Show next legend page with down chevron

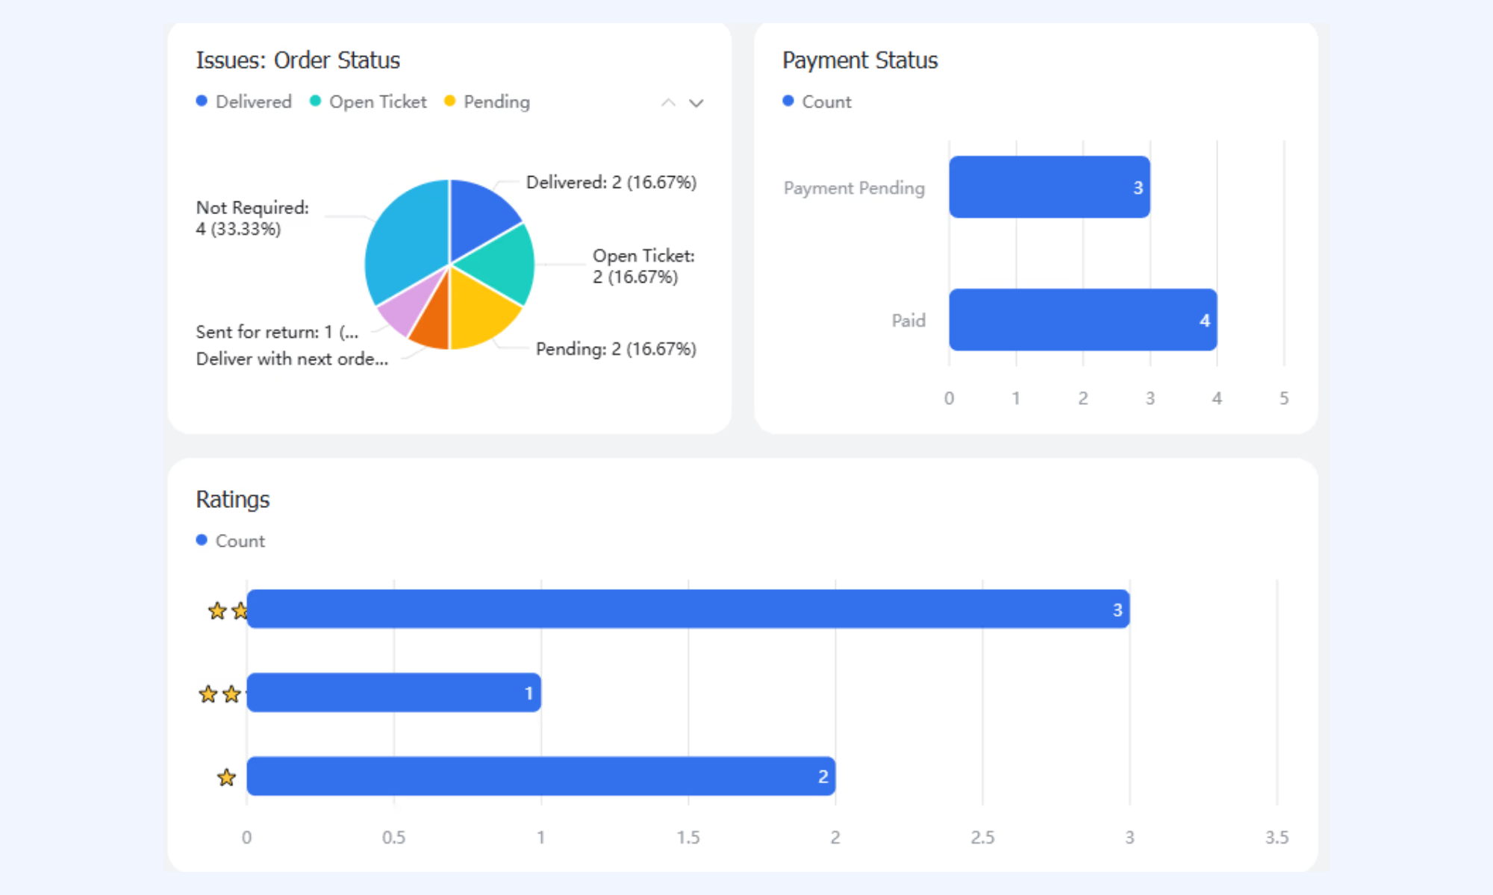pos(696,103)
